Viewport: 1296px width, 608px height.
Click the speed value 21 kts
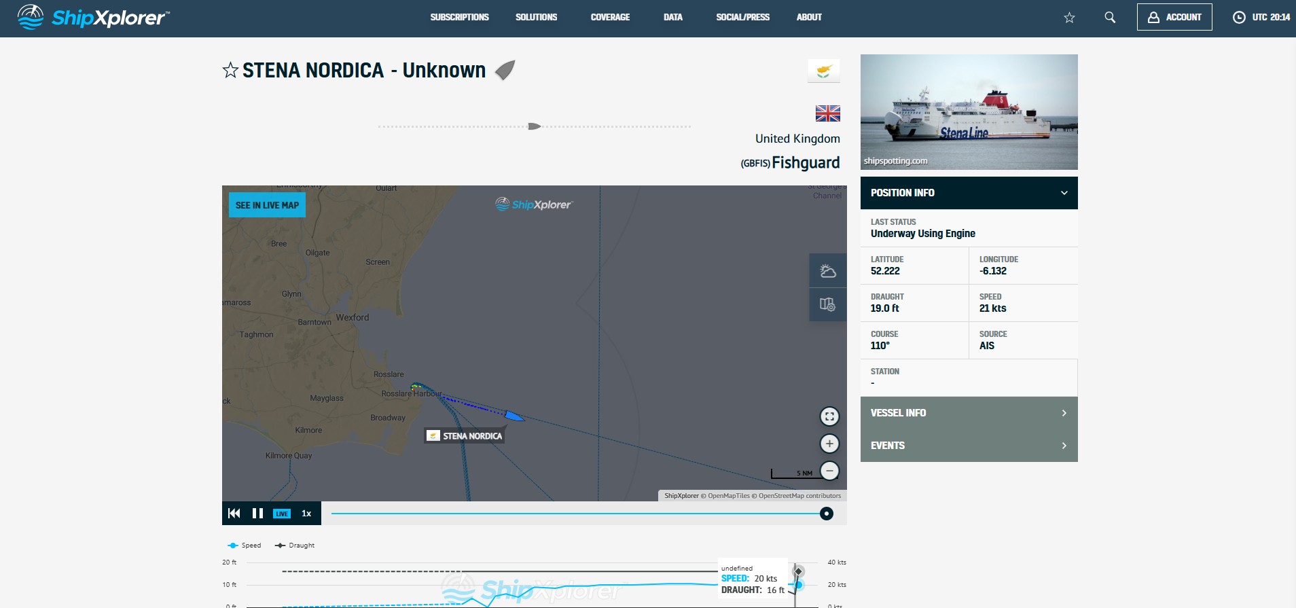992,308
